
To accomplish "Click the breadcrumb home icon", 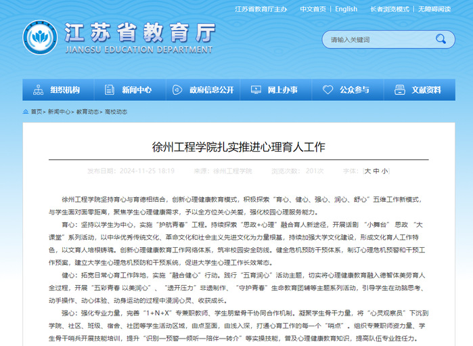I will click(26, 112).
